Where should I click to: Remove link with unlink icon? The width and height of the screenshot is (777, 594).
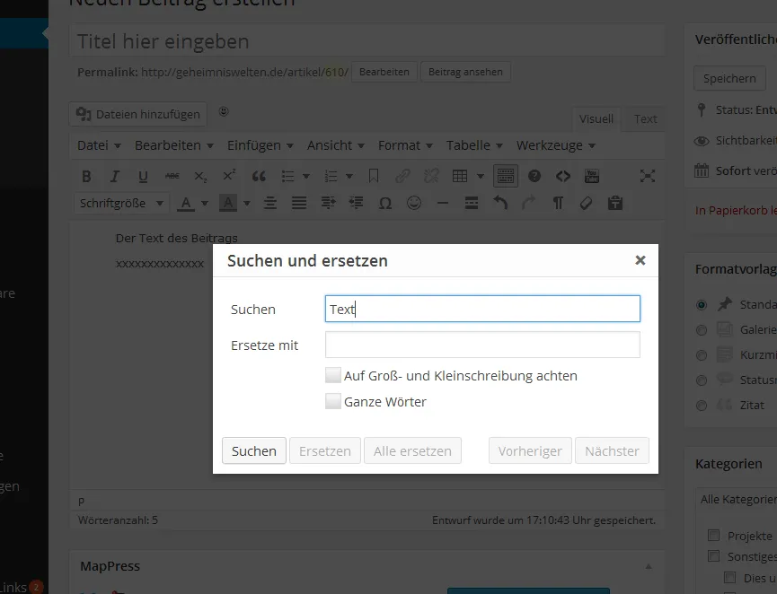point(431,176)
